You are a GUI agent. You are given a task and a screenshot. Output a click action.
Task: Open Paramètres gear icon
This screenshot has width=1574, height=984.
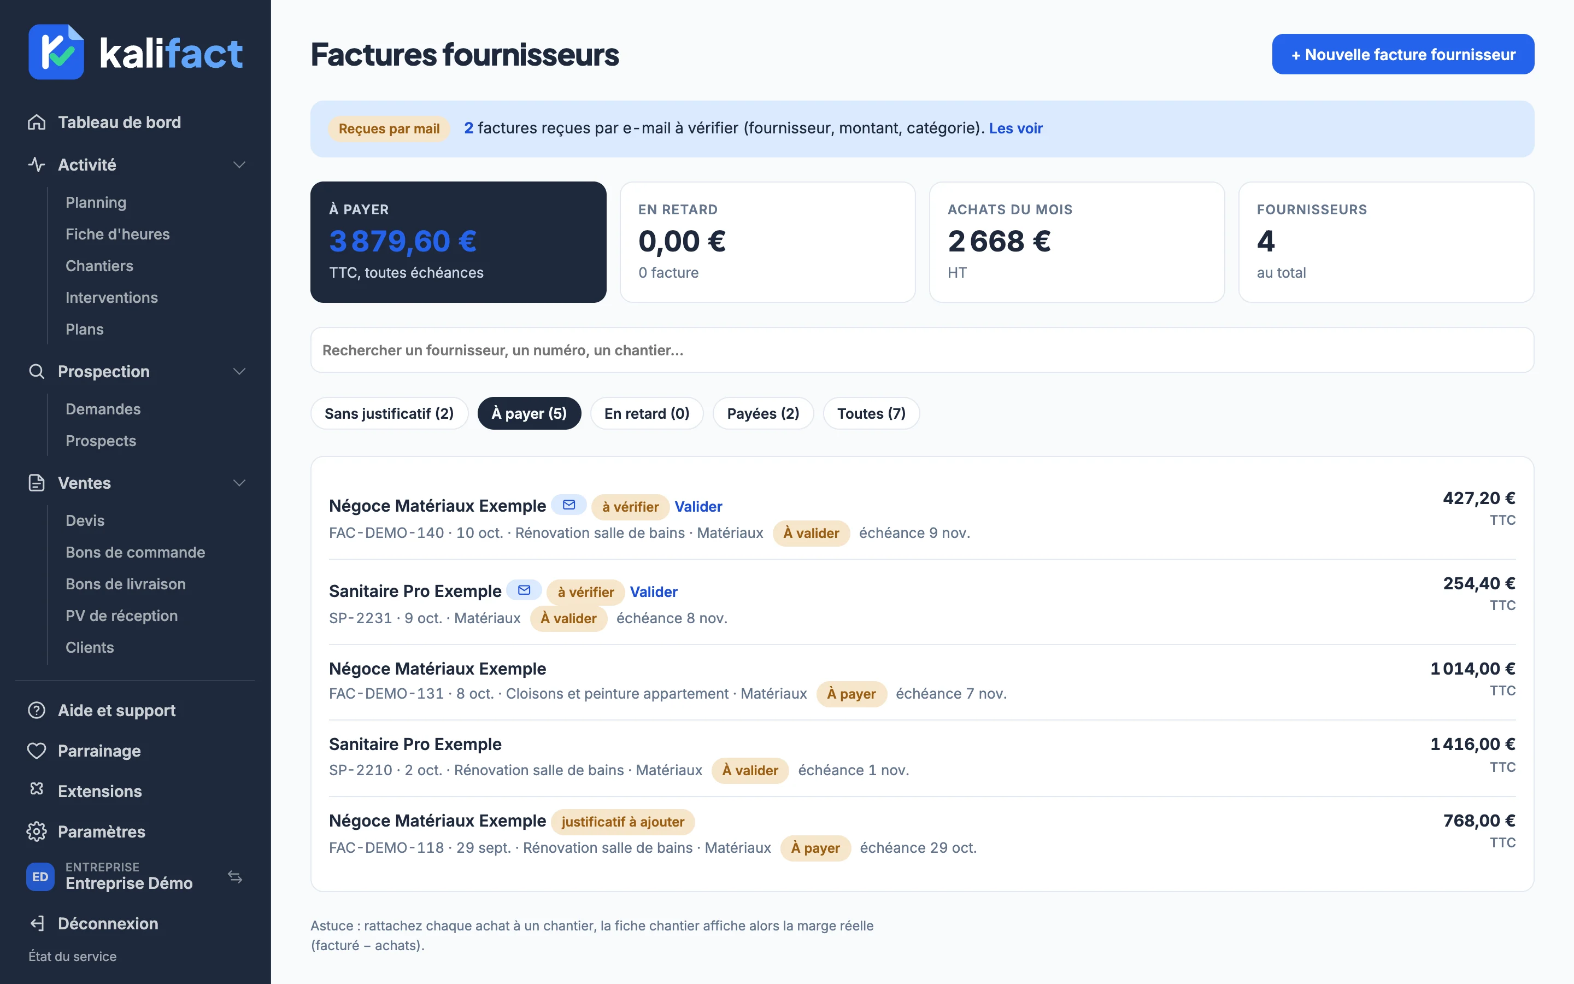click(x=37, y=831)
